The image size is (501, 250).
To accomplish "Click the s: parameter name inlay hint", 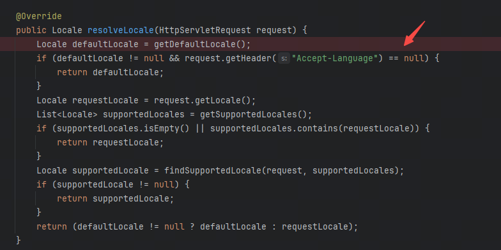I will pos(284,59).
